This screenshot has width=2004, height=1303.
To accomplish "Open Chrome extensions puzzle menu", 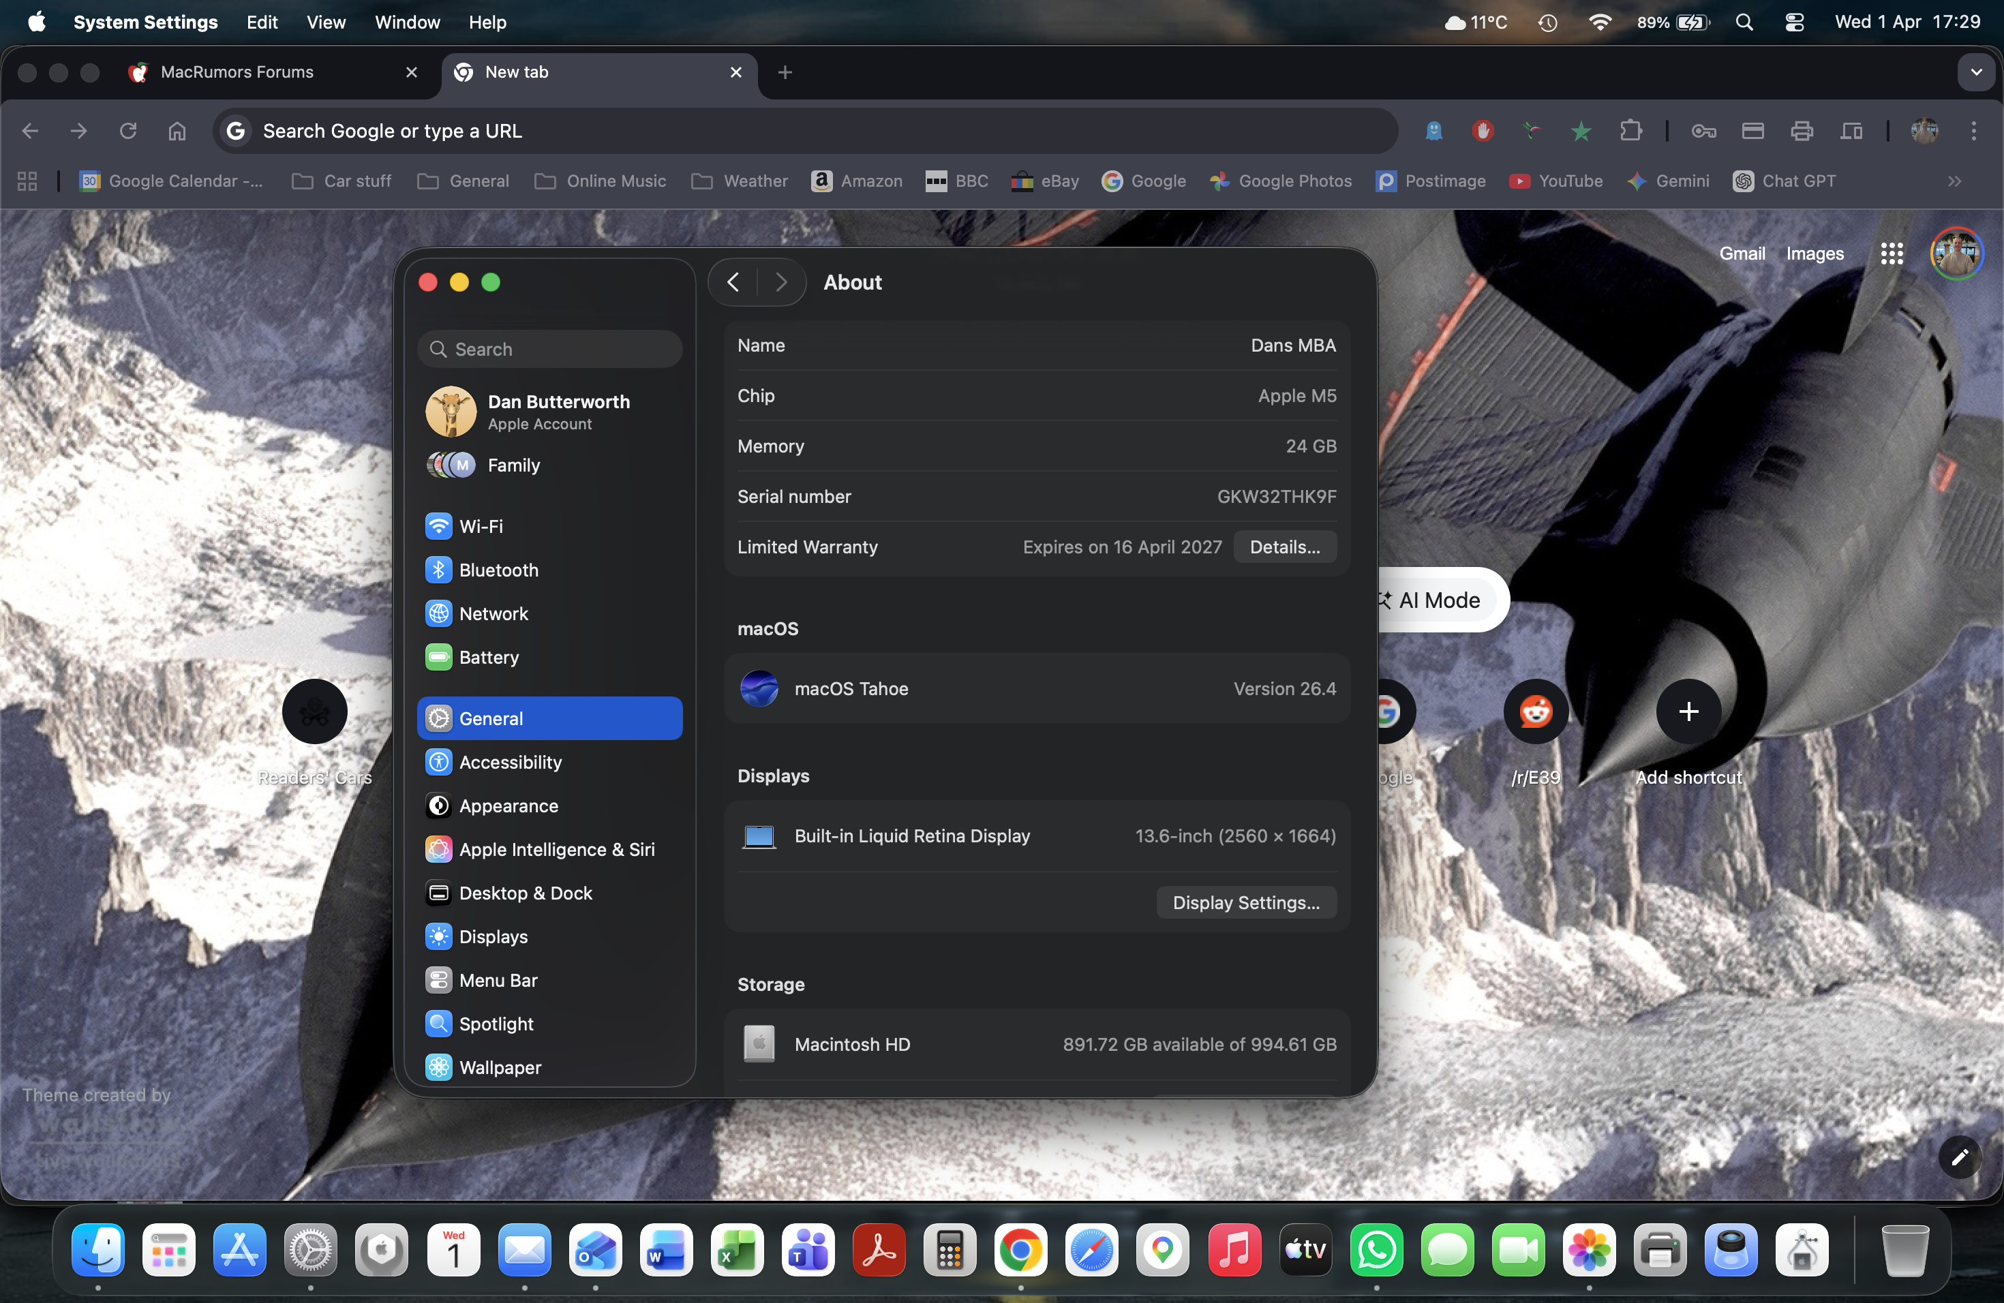I will (x=1631, y=130).
